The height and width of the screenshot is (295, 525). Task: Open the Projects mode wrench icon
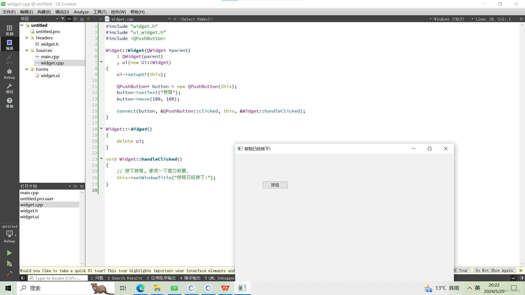pos(9,88)
